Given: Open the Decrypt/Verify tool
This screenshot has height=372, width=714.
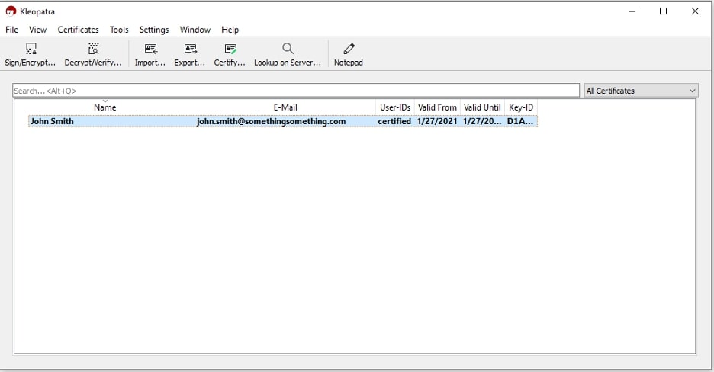Looking at the screenshot, I should coord(93,55).
